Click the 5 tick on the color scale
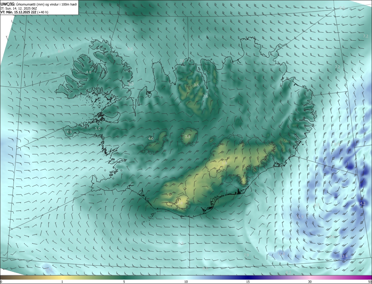Image resolution: width=372 pixels, height=284 pixels. coord(124,282)
